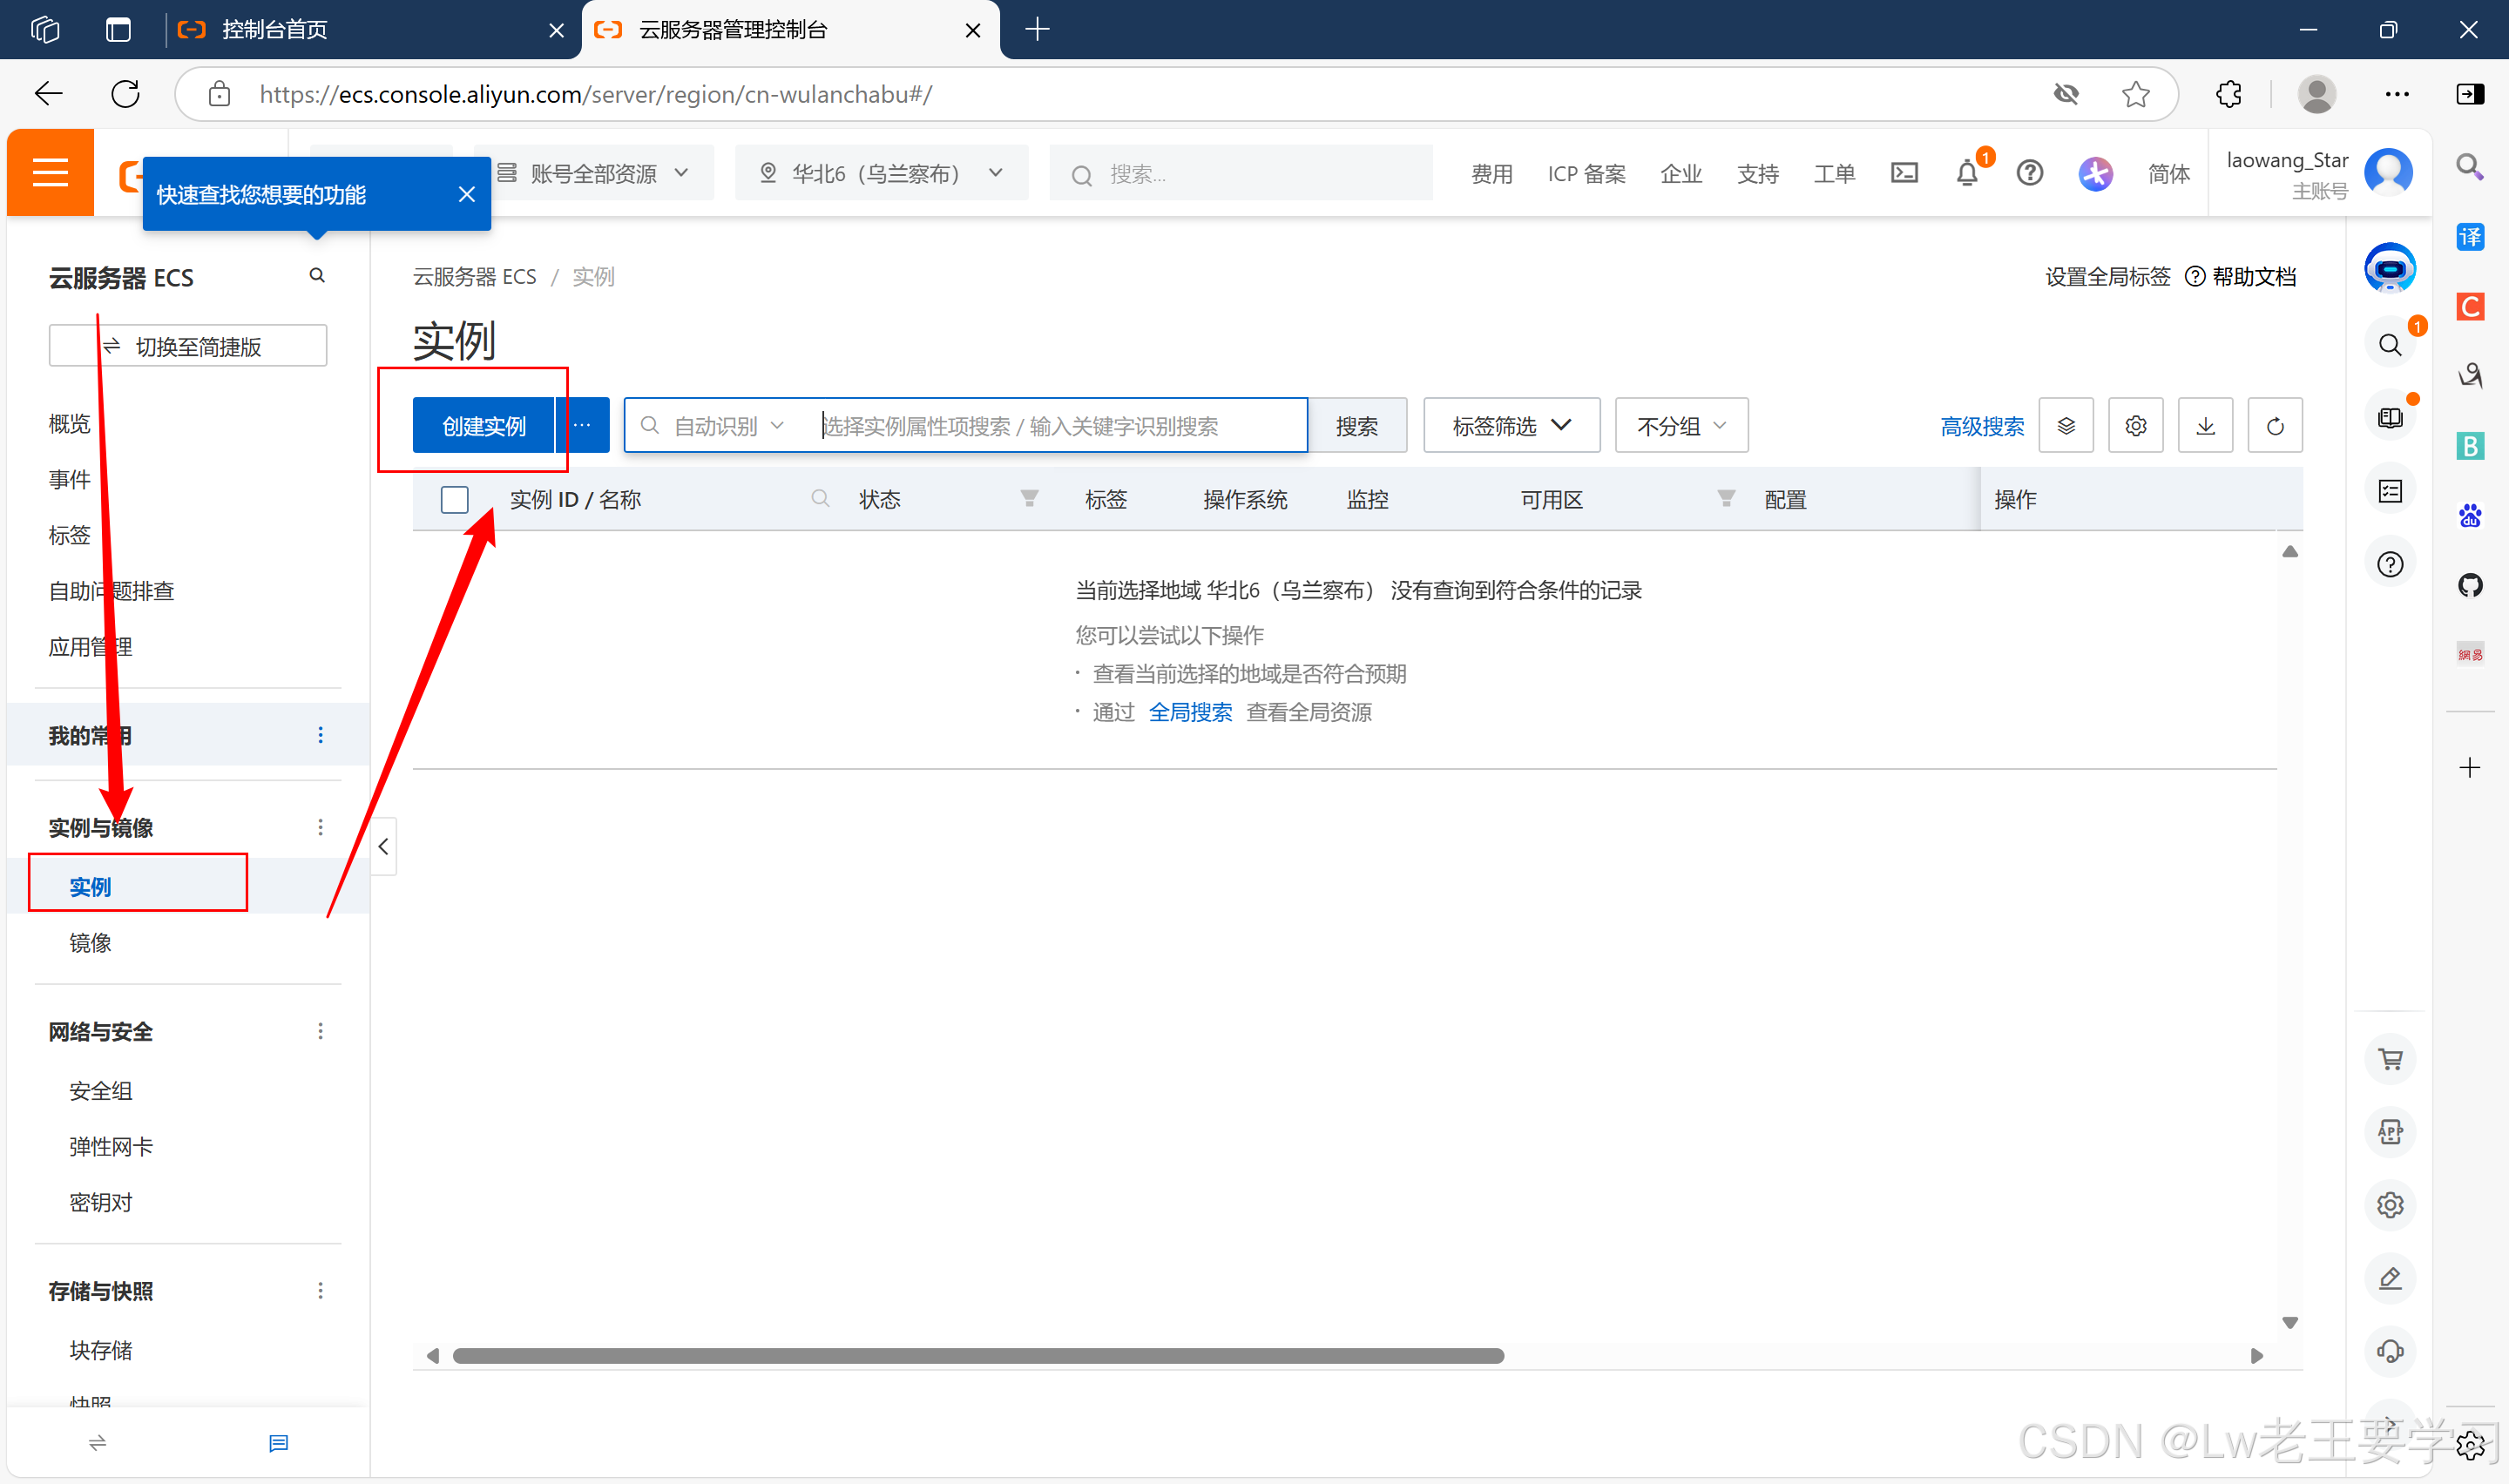Open the 华北6（乌兰察布）region dropdown
Image resolution: width=2509 pixels, height=1484 pixels.
coord(881,173)
